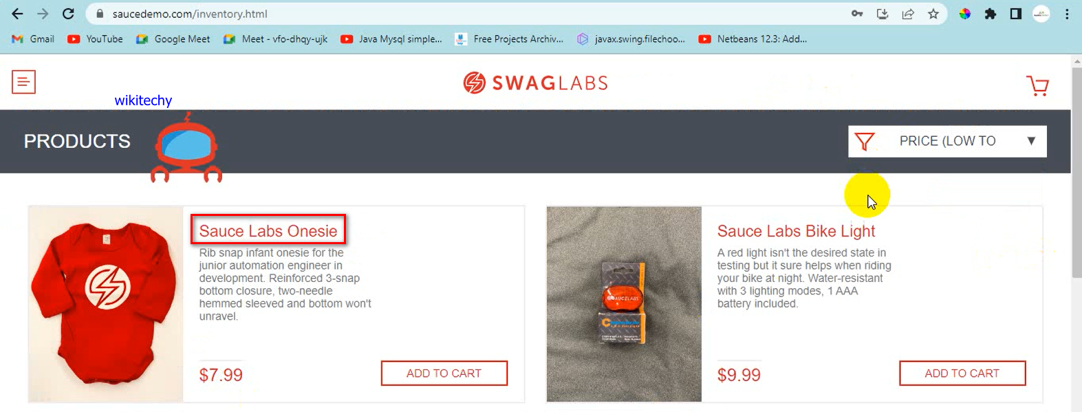The image size is (1082, 412).
Task: Open the shopping cart icon
Action: coord(1037,86)
